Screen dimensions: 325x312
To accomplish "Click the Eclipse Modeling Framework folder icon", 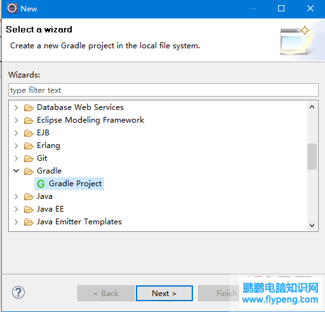I will (29, 120).
